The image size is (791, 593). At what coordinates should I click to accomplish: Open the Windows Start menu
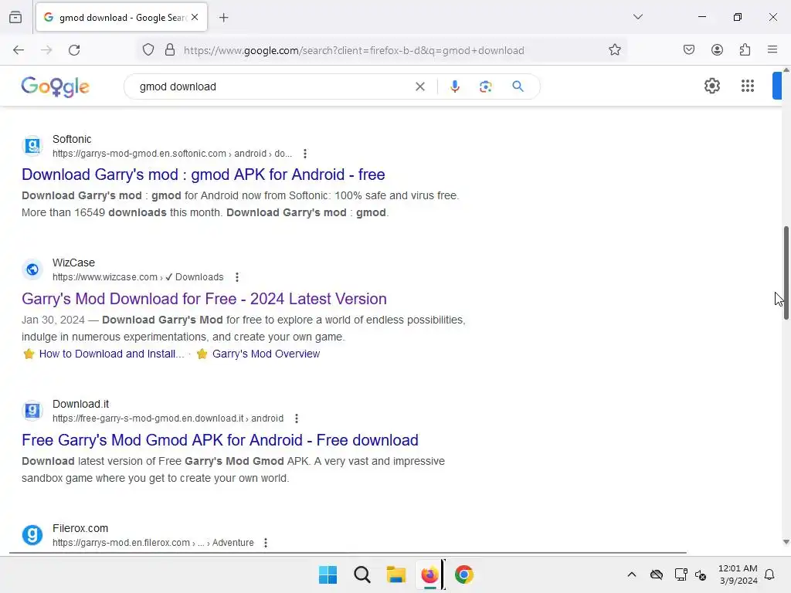click(328, 574)
